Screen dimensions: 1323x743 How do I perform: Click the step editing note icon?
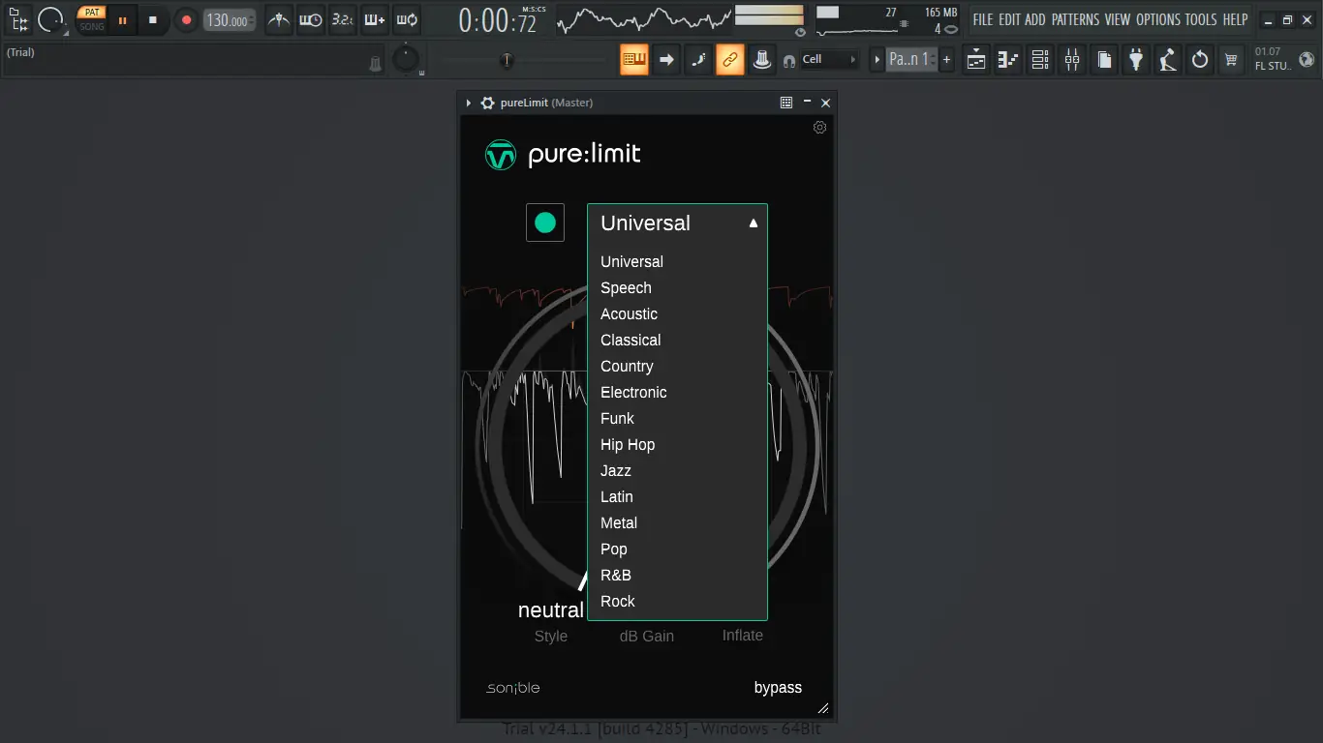(698, 59)
